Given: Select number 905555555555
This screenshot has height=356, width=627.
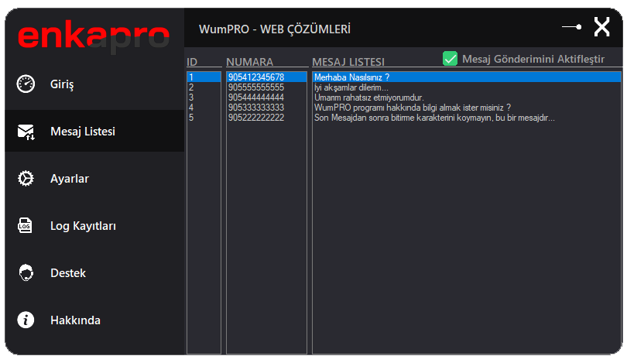Looking at the screenshot, I should tap(267, 87).
